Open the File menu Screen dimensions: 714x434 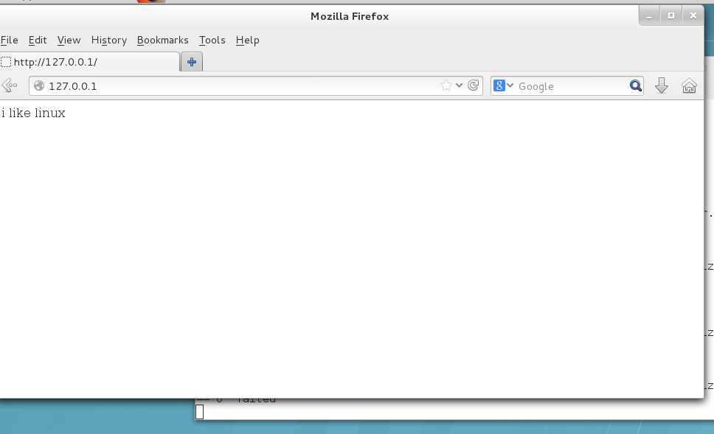pyautogui.click(x=10, y=41)
